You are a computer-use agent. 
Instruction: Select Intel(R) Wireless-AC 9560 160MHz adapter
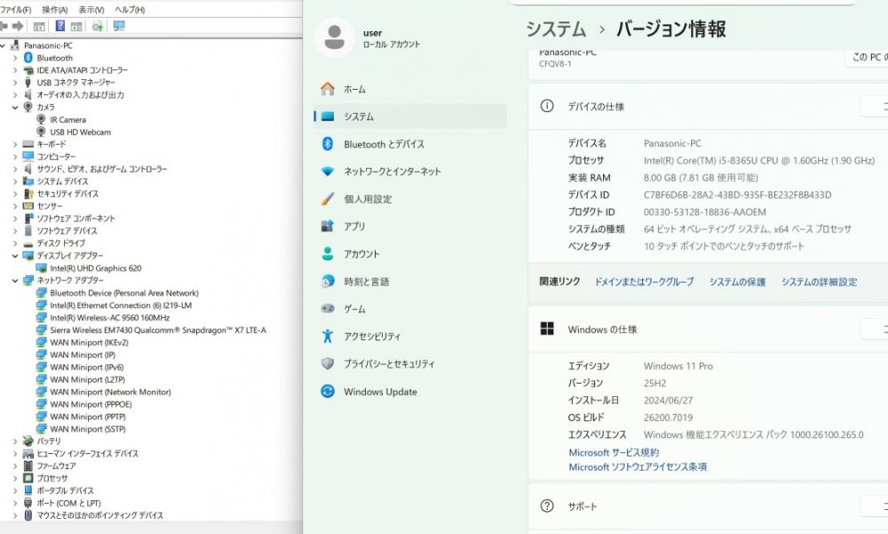[x=110, y=317]
